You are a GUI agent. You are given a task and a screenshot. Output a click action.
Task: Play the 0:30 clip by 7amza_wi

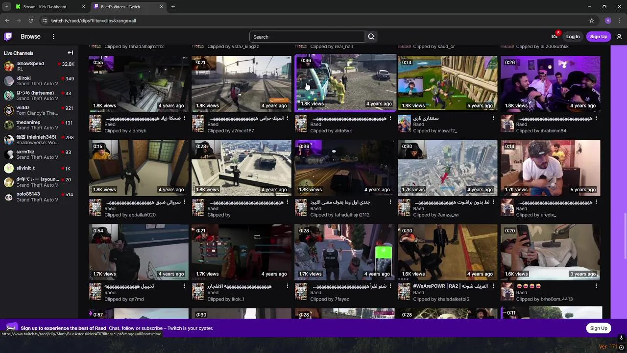pos(447,168)
